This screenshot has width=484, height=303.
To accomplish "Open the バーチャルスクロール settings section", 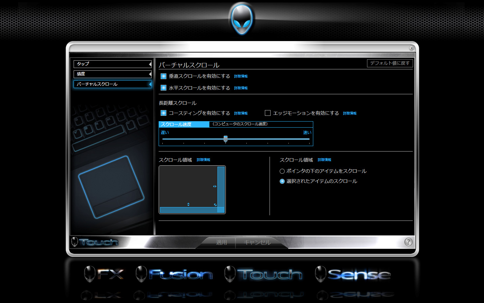I will click(x=113, y=84).
